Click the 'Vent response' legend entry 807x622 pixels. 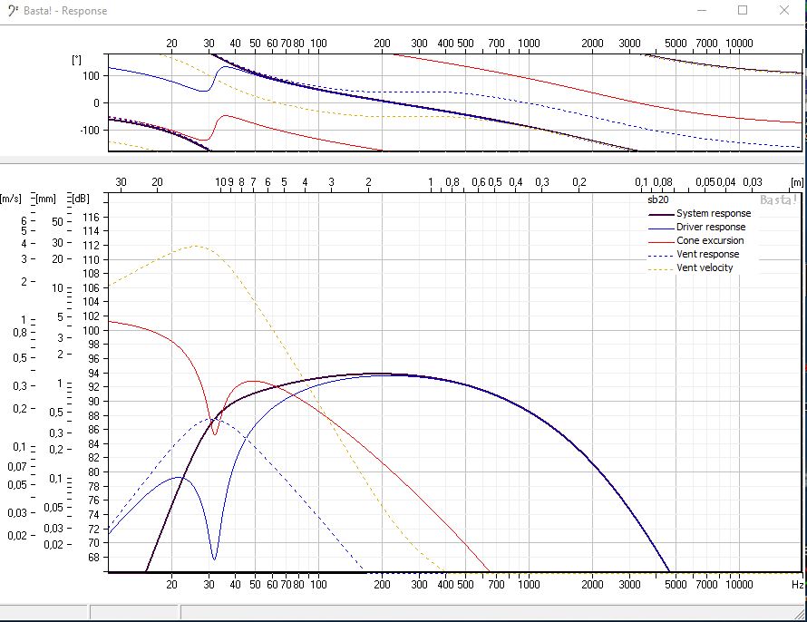click(x=707, y=254)
